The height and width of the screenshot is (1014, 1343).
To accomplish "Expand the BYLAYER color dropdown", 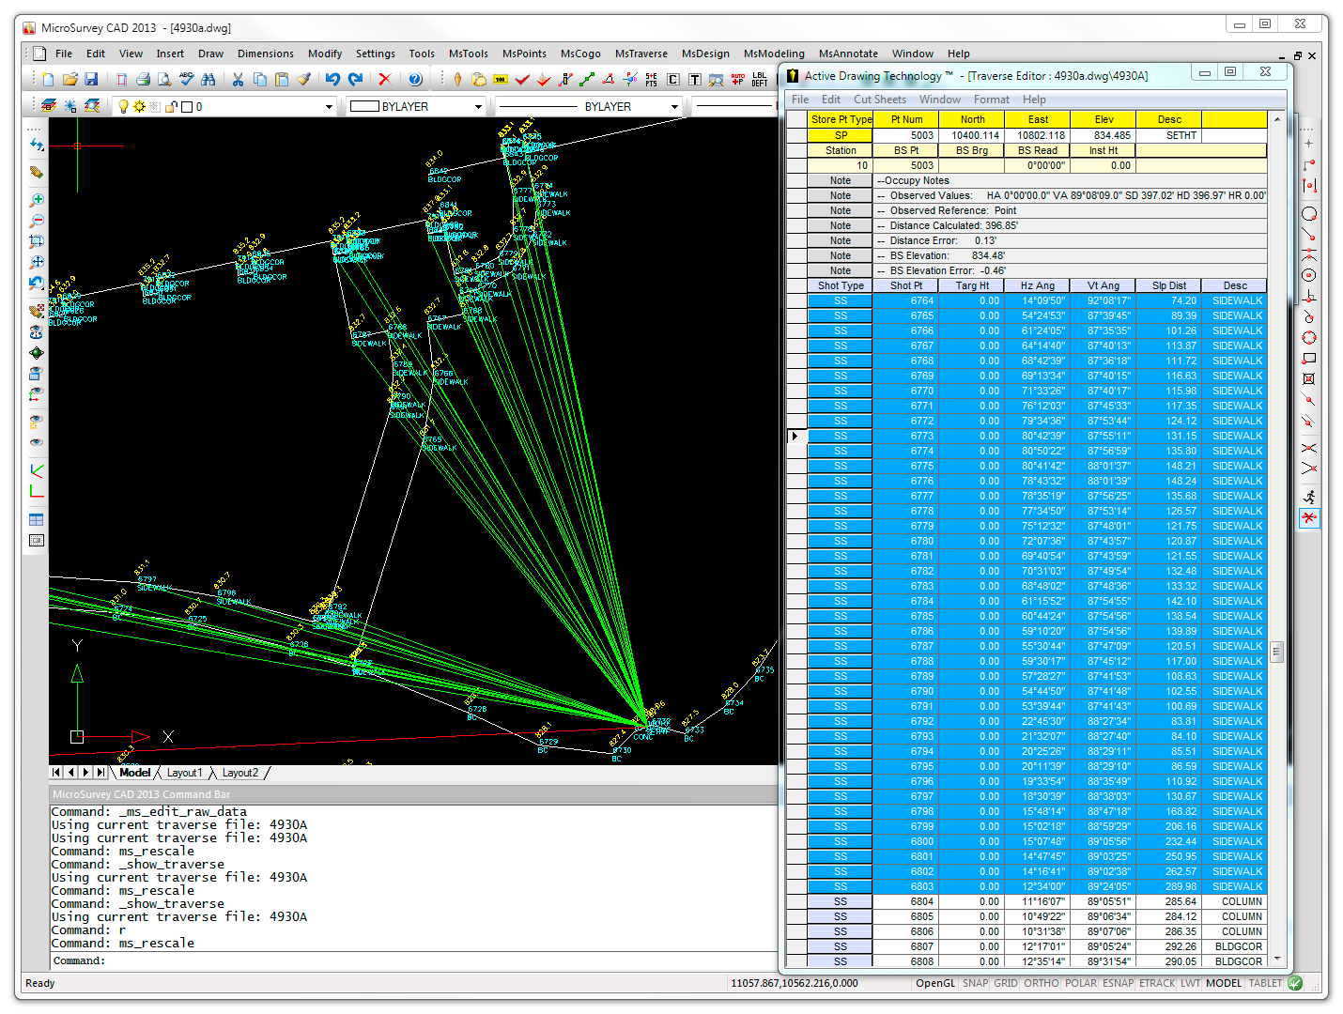I will pos(478,107).
